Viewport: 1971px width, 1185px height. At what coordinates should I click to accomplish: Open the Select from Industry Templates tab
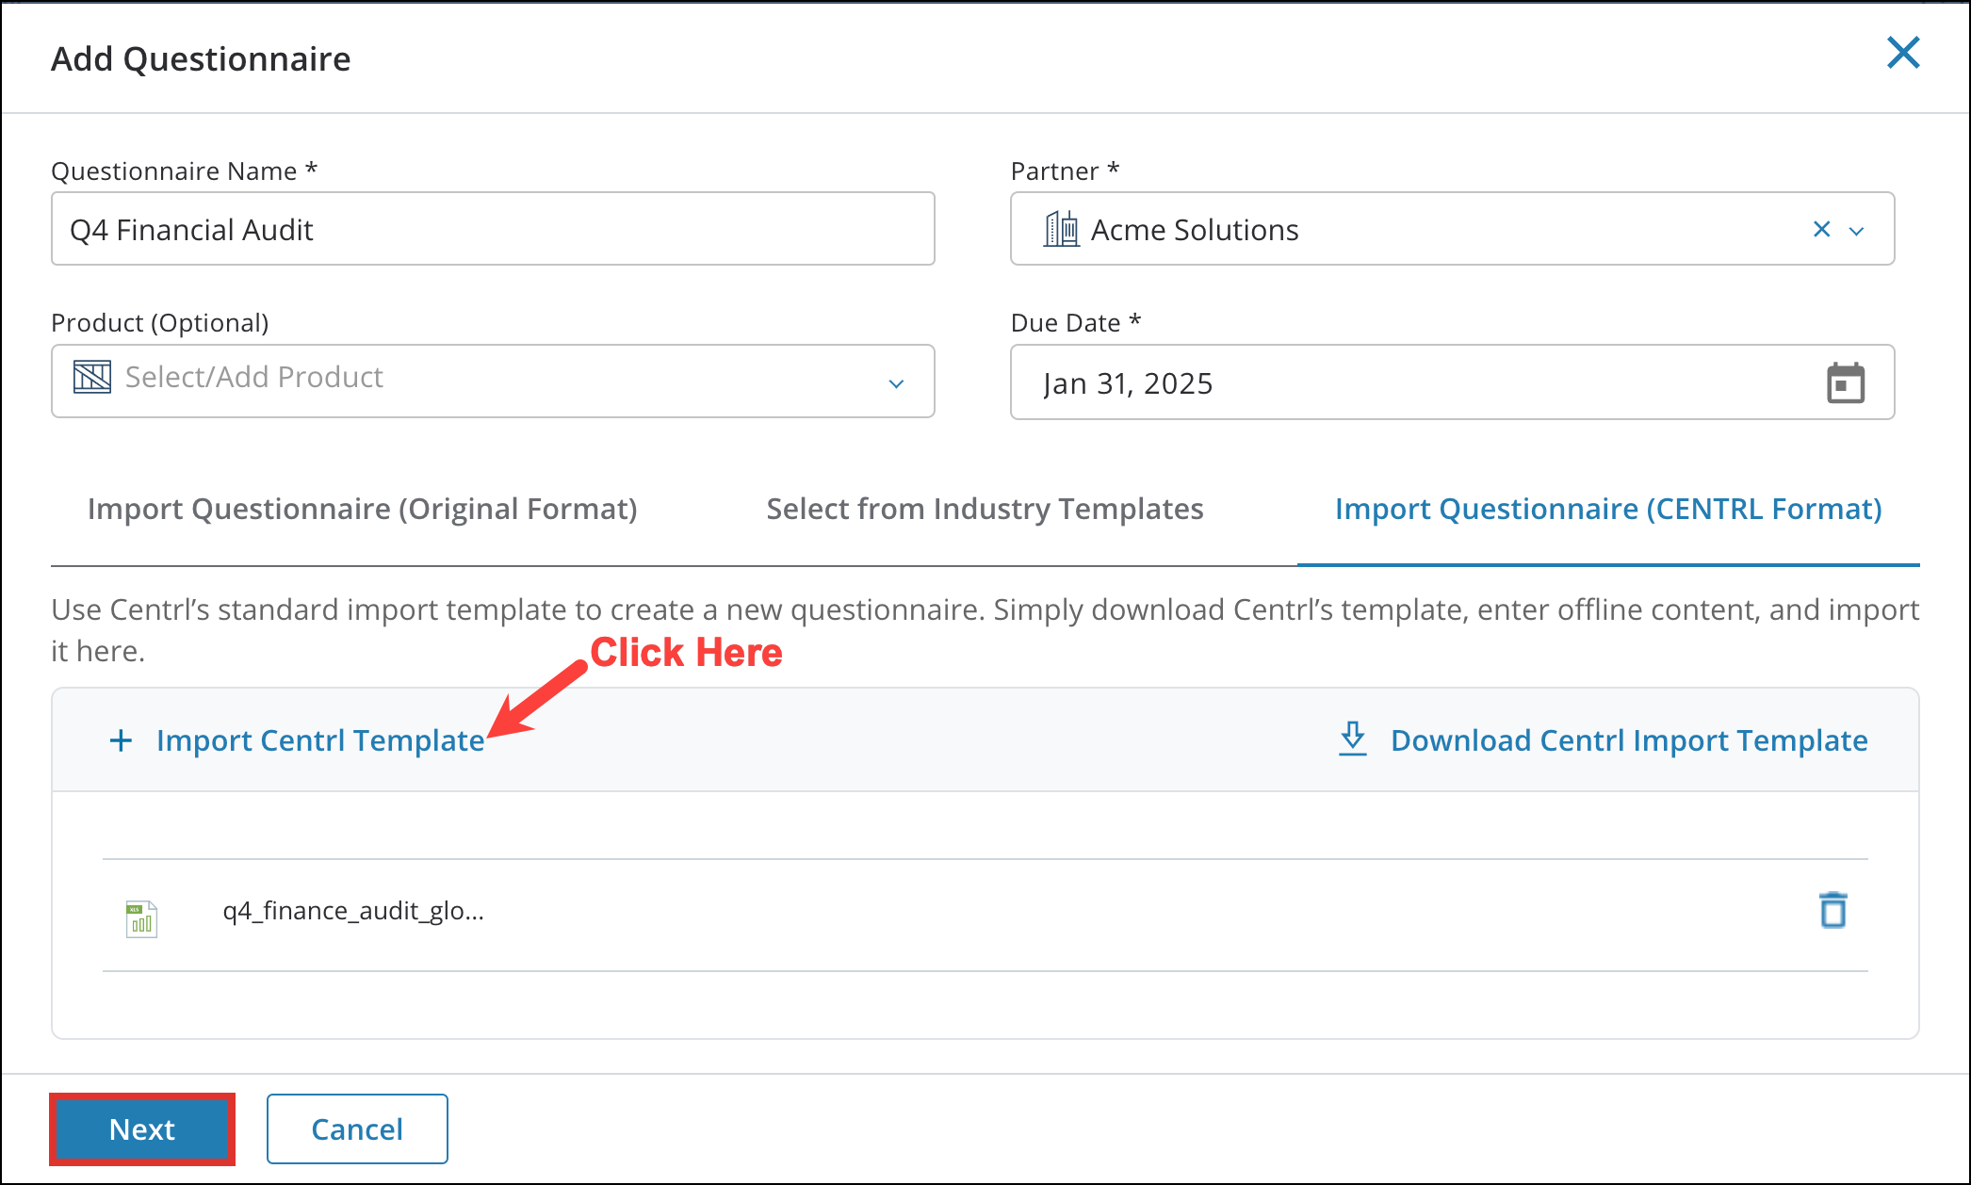(985, 509)
